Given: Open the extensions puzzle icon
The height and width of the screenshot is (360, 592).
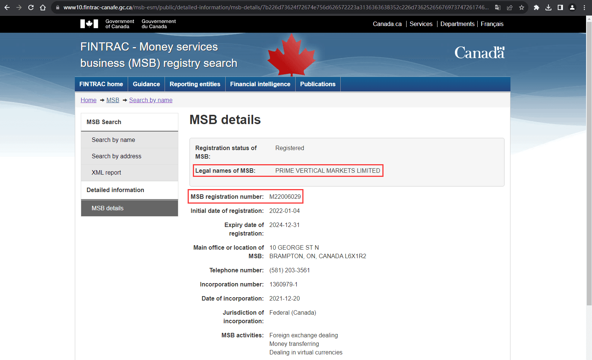Looking at the screenshot, I should [537, 7].
